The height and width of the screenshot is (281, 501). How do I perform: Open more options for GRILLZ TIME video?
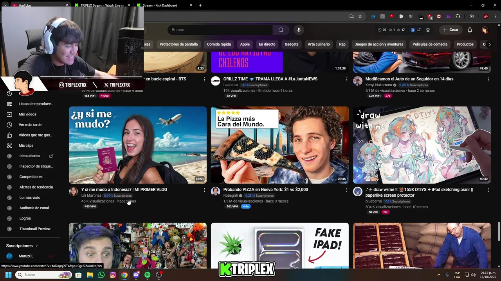click(346, 79)
